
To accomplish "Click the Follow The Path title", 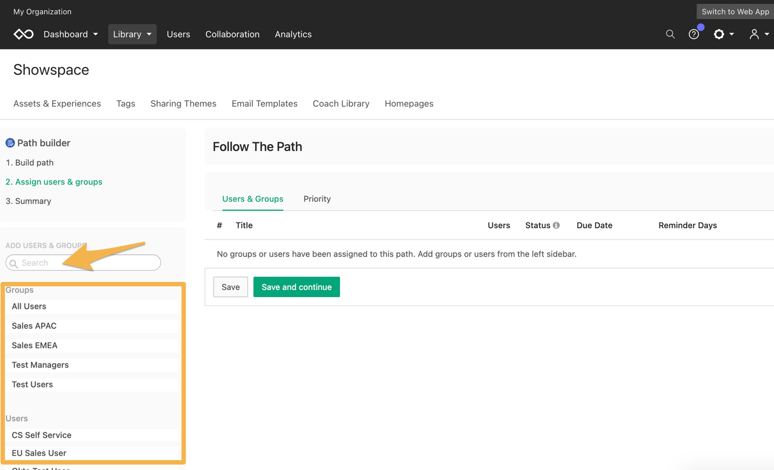I will coord(257,146).
